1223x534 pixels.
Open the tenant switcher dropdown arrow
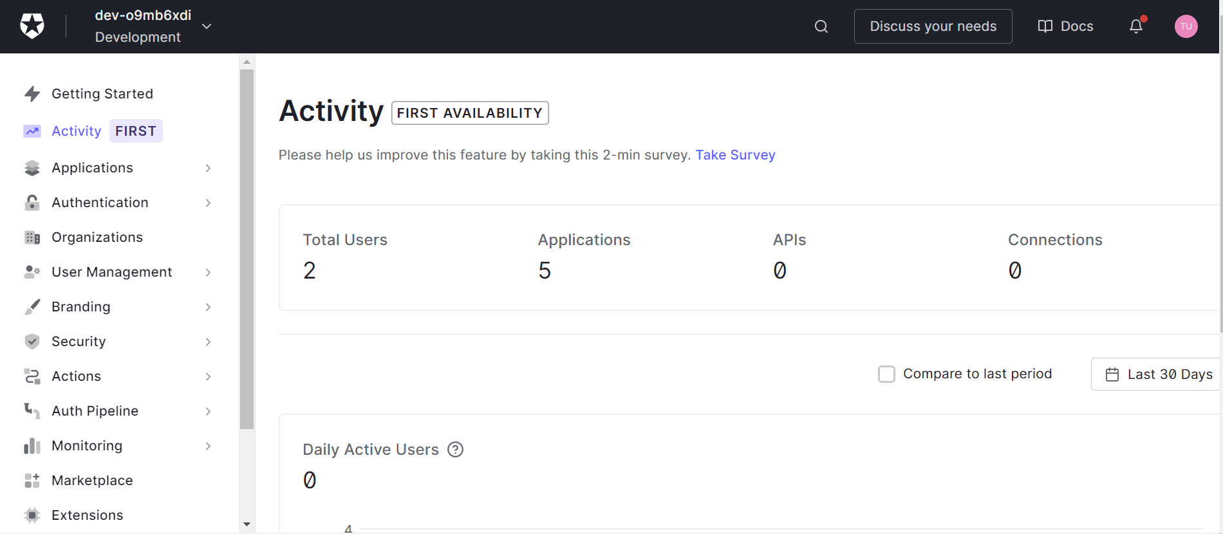(207, 26)
